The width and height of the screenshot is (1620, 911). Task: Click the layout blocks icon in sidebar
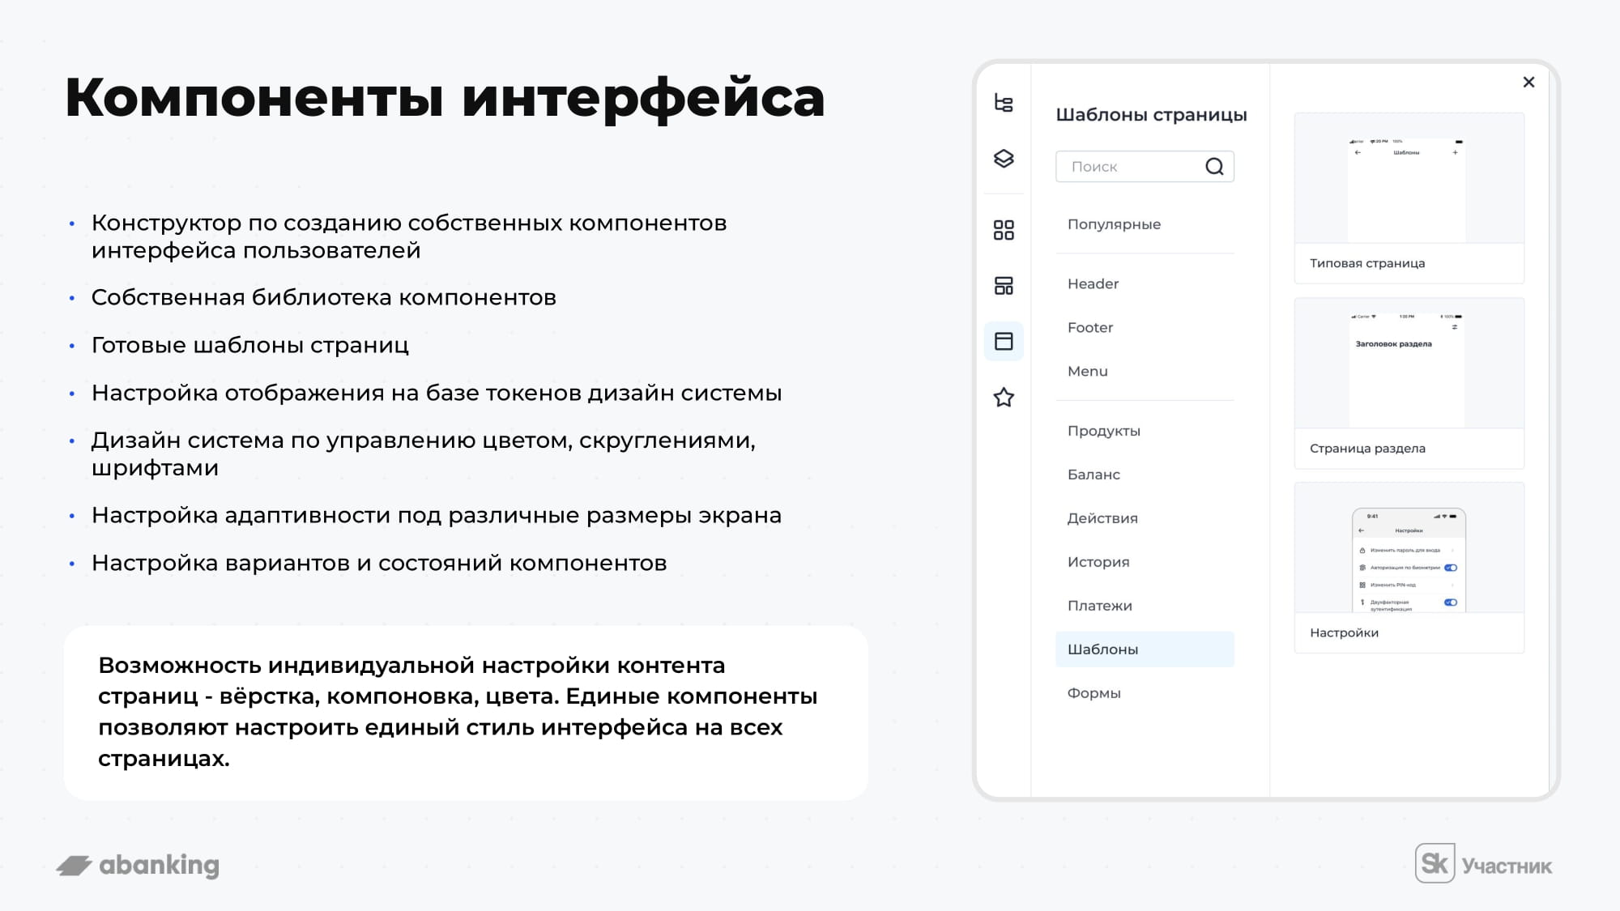tap(1004, 285)
